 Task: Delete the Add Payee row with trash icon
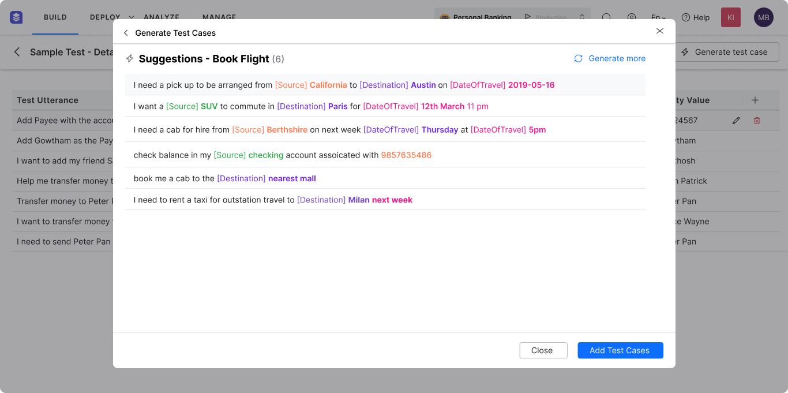pyautogui.click(x=757, y=121)
